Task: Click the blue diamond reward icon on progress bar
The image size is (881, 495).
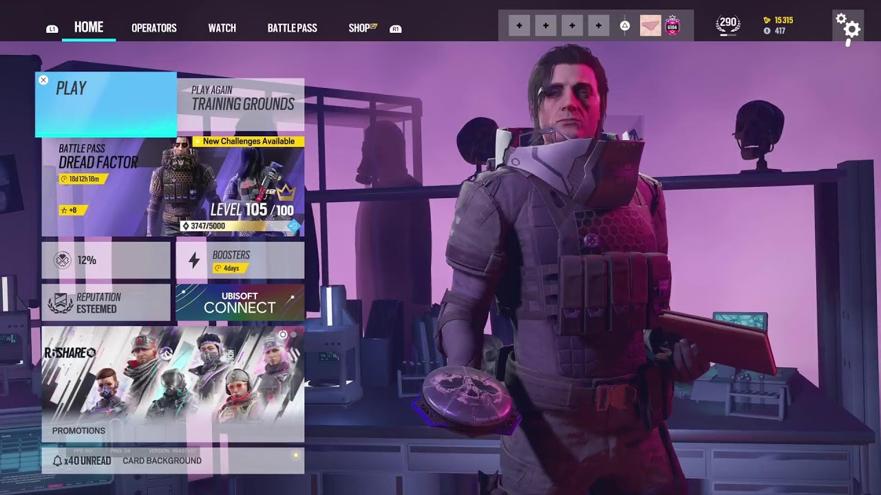Action: click(x=294, y=225)
